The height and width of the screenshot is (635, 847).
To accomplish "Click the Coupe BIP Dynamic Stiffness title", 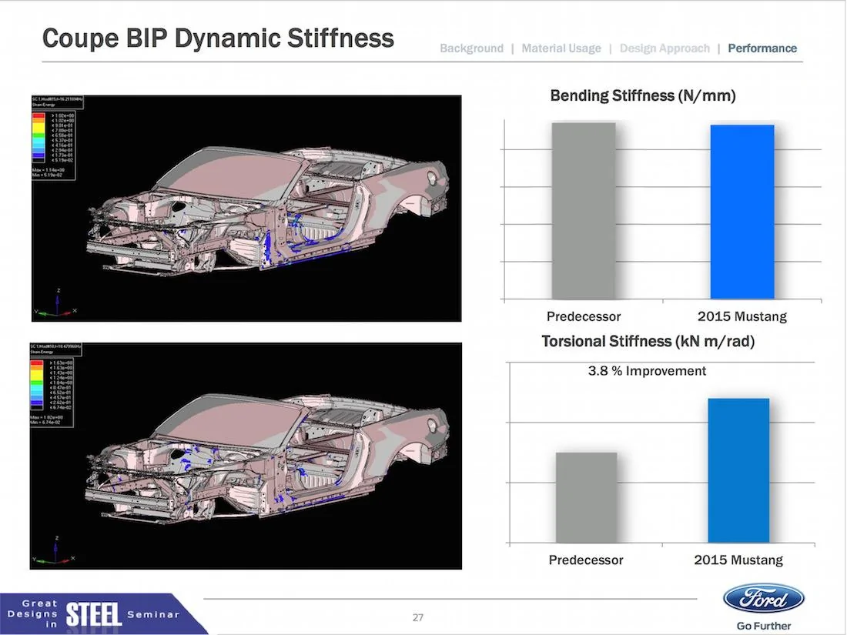I will [x=218, y=38].
